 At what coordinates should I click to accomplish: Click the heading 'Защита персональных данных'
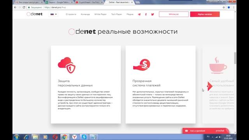click(x=75, y=83)
